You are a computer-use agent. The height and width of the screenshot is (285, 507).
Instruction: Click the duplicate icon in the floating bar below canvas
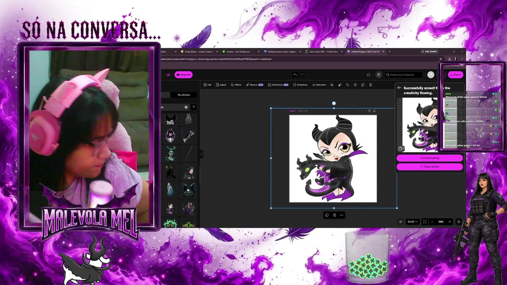327,215
